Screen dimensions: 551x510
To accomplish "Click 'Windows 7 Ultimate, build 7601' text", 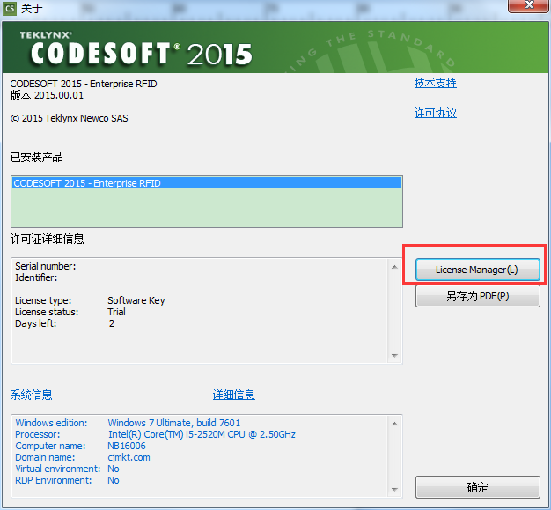I will point(174,423).
